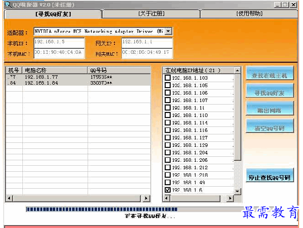303x228 pixels.
Task: Check the box for 192.168.1.105
Action: 168,85
